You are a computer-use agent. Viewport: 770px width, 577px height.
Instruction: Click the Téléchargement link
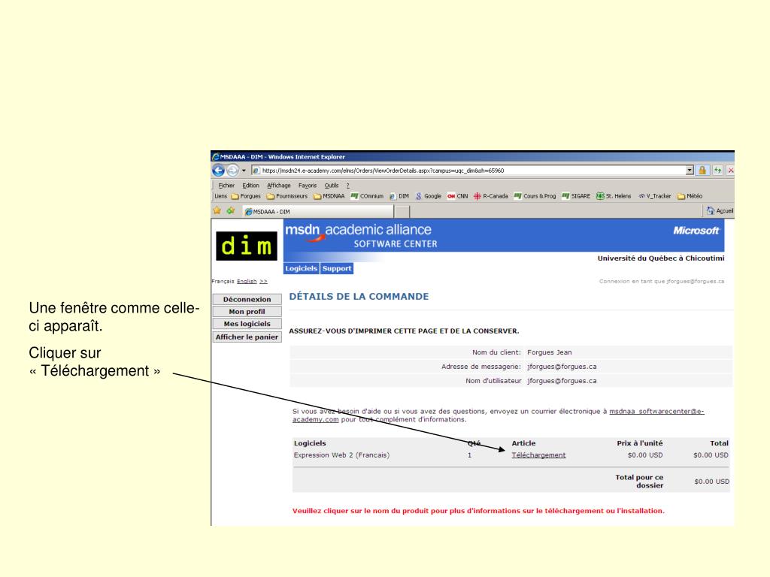pos(538,455)
